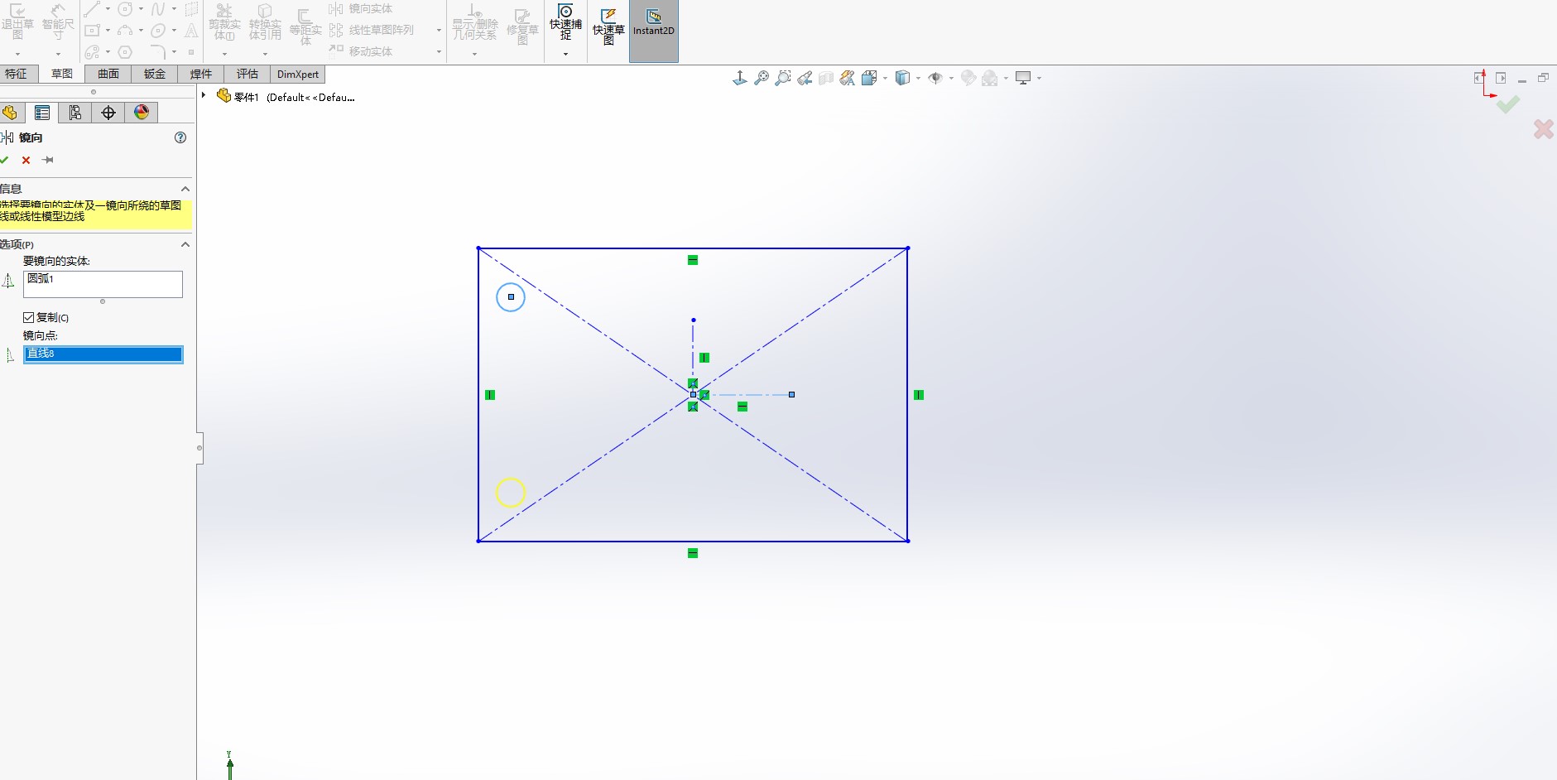Viewport: 1557px width, 780px height.
Task: Click Move Entities (移动实体) in toolbar
Action: tap(361, 51)
